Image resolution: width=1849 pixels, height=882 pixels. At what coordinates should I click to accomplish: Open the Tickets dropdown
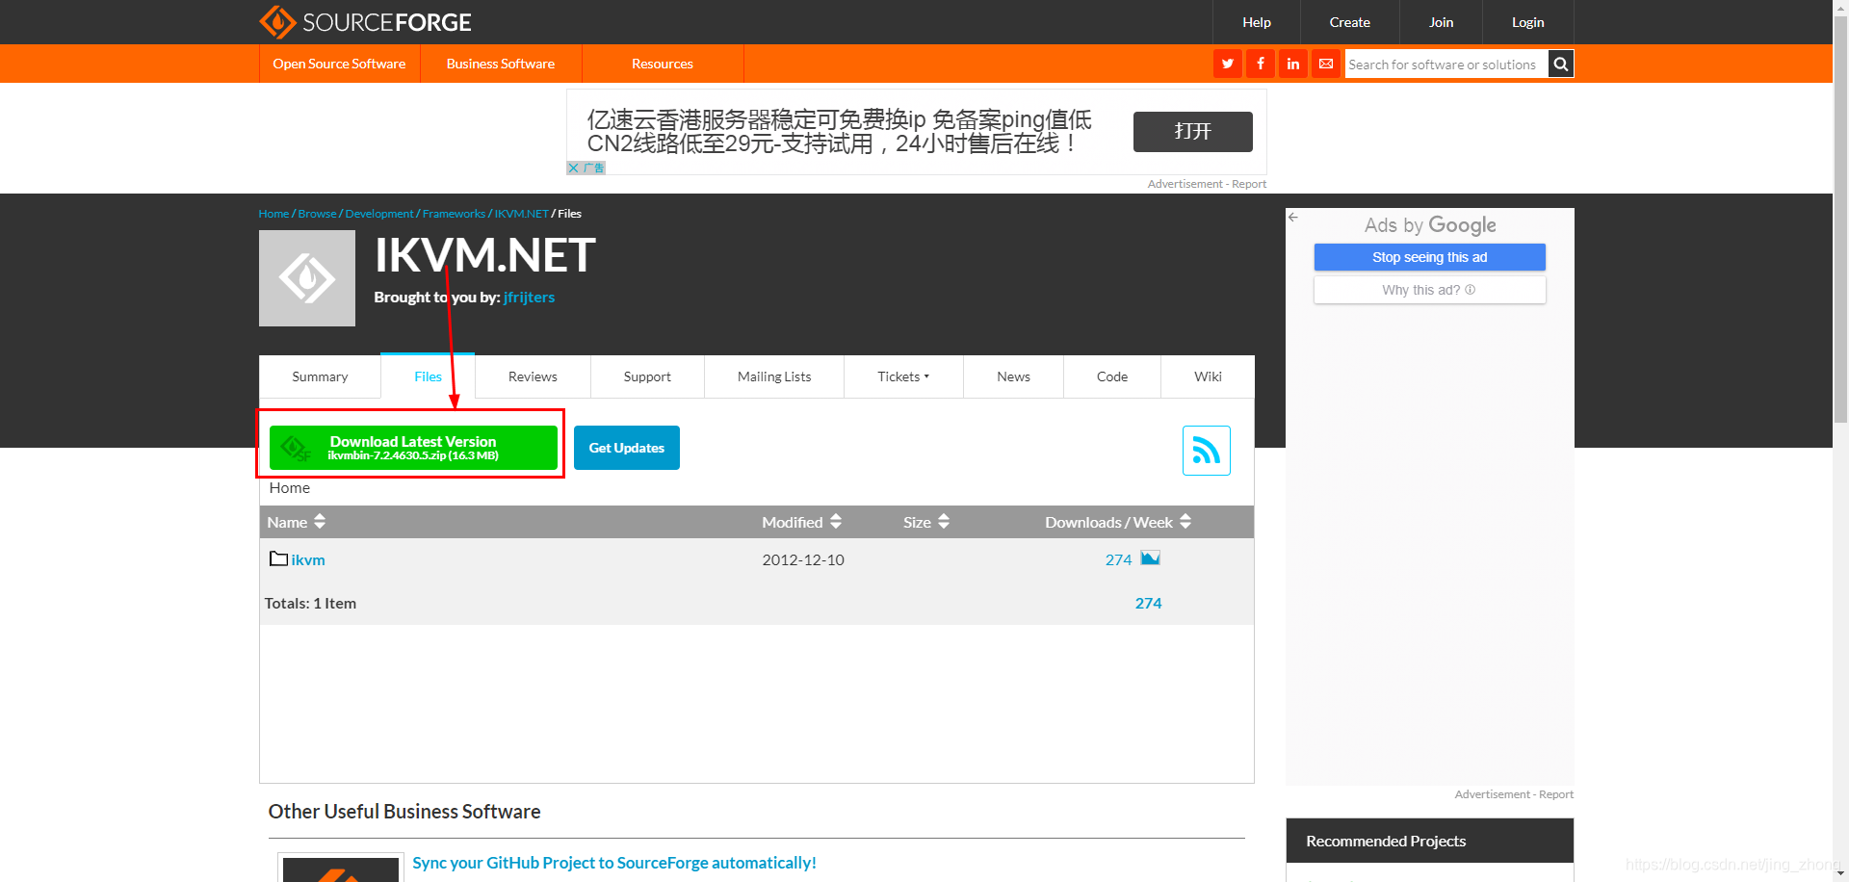902,376
